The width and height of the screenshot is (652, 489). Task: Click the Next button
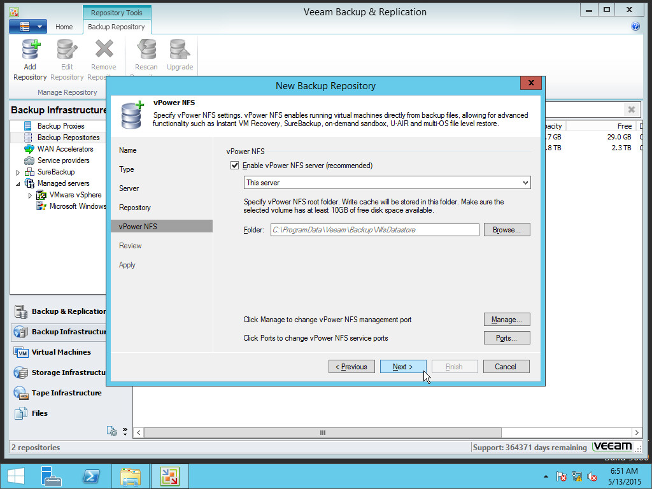(403, 367)
